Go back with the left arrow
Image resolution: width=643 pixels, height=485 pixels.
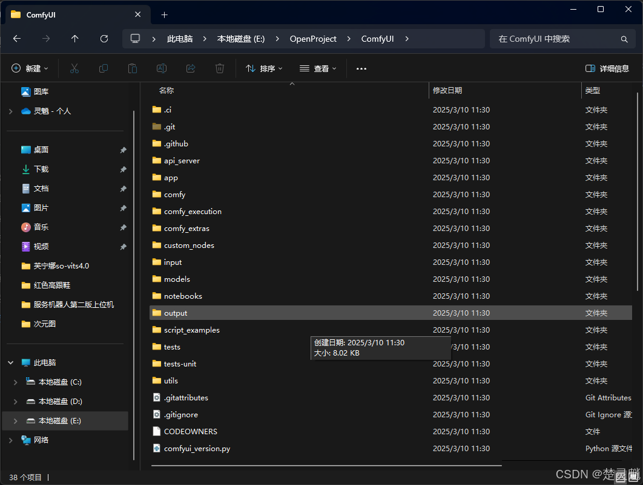[x=17, y=39]
